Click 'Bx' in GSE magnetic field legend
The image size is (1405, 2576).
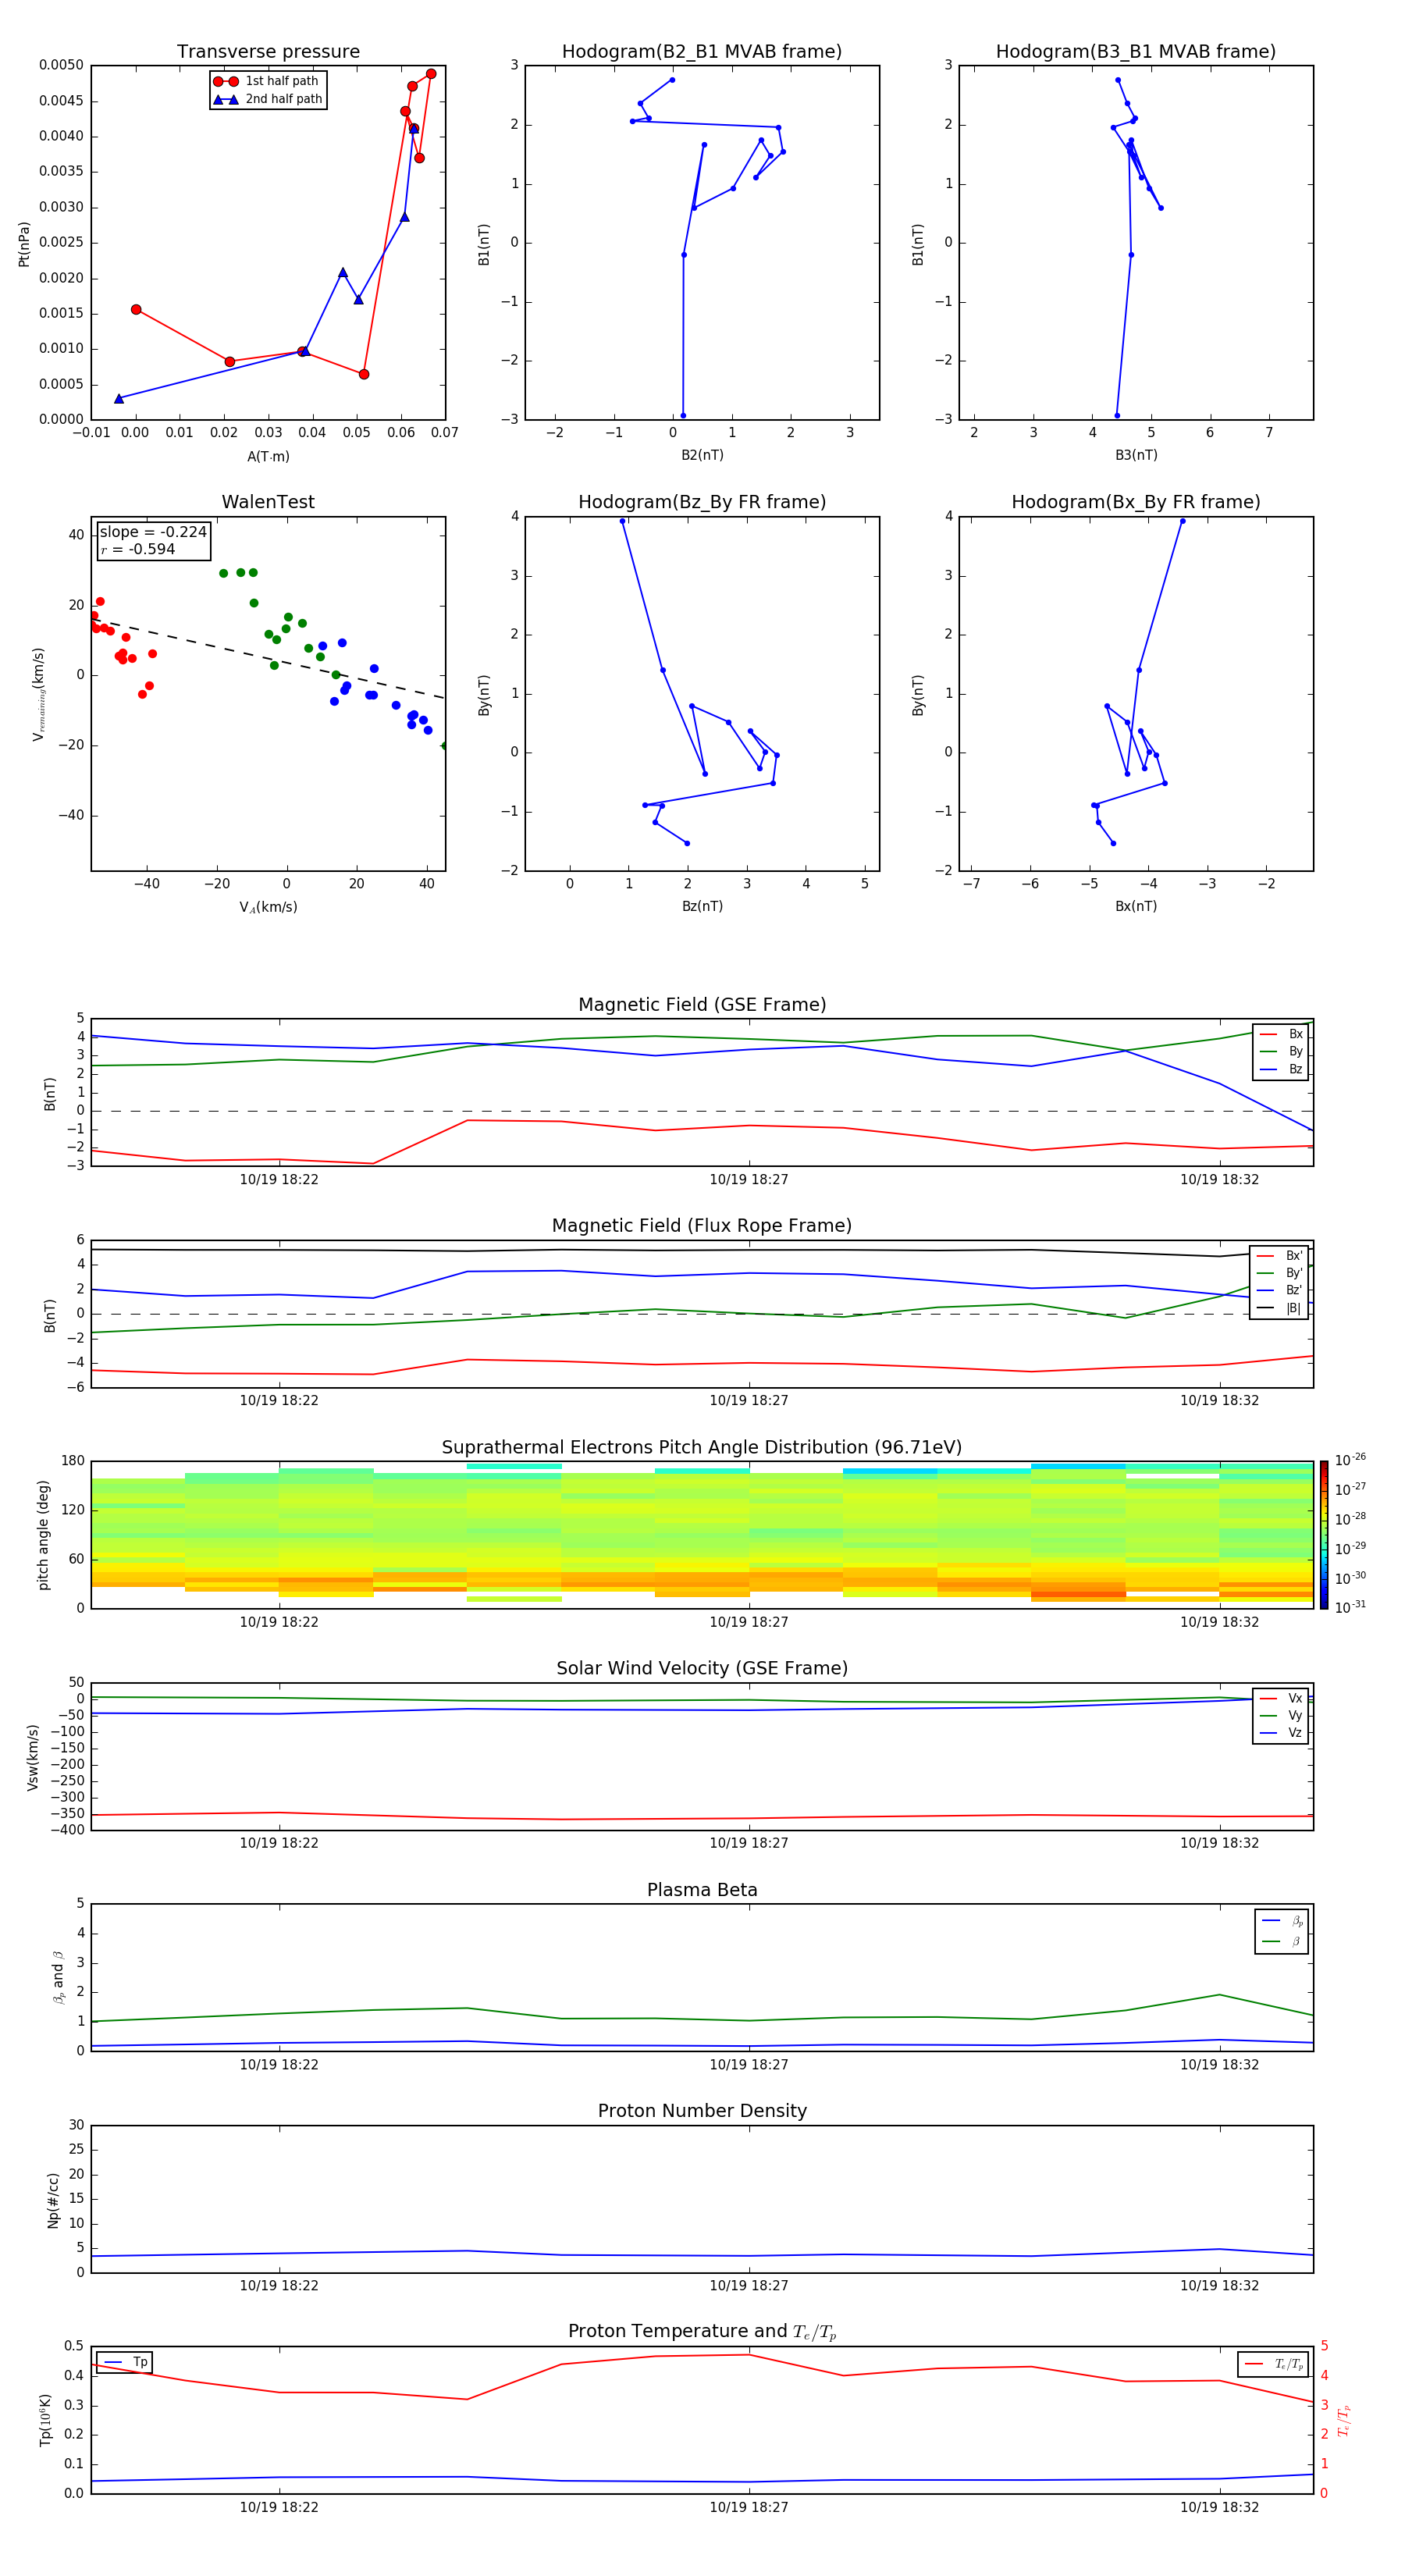pyautogui.click(x=1282, y=1034)
